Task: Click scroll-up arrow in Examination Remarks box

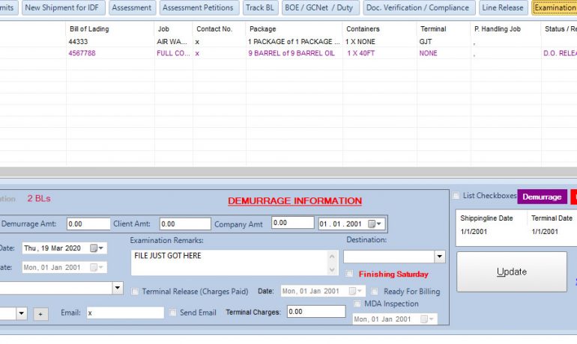Action: pos(333,255)
